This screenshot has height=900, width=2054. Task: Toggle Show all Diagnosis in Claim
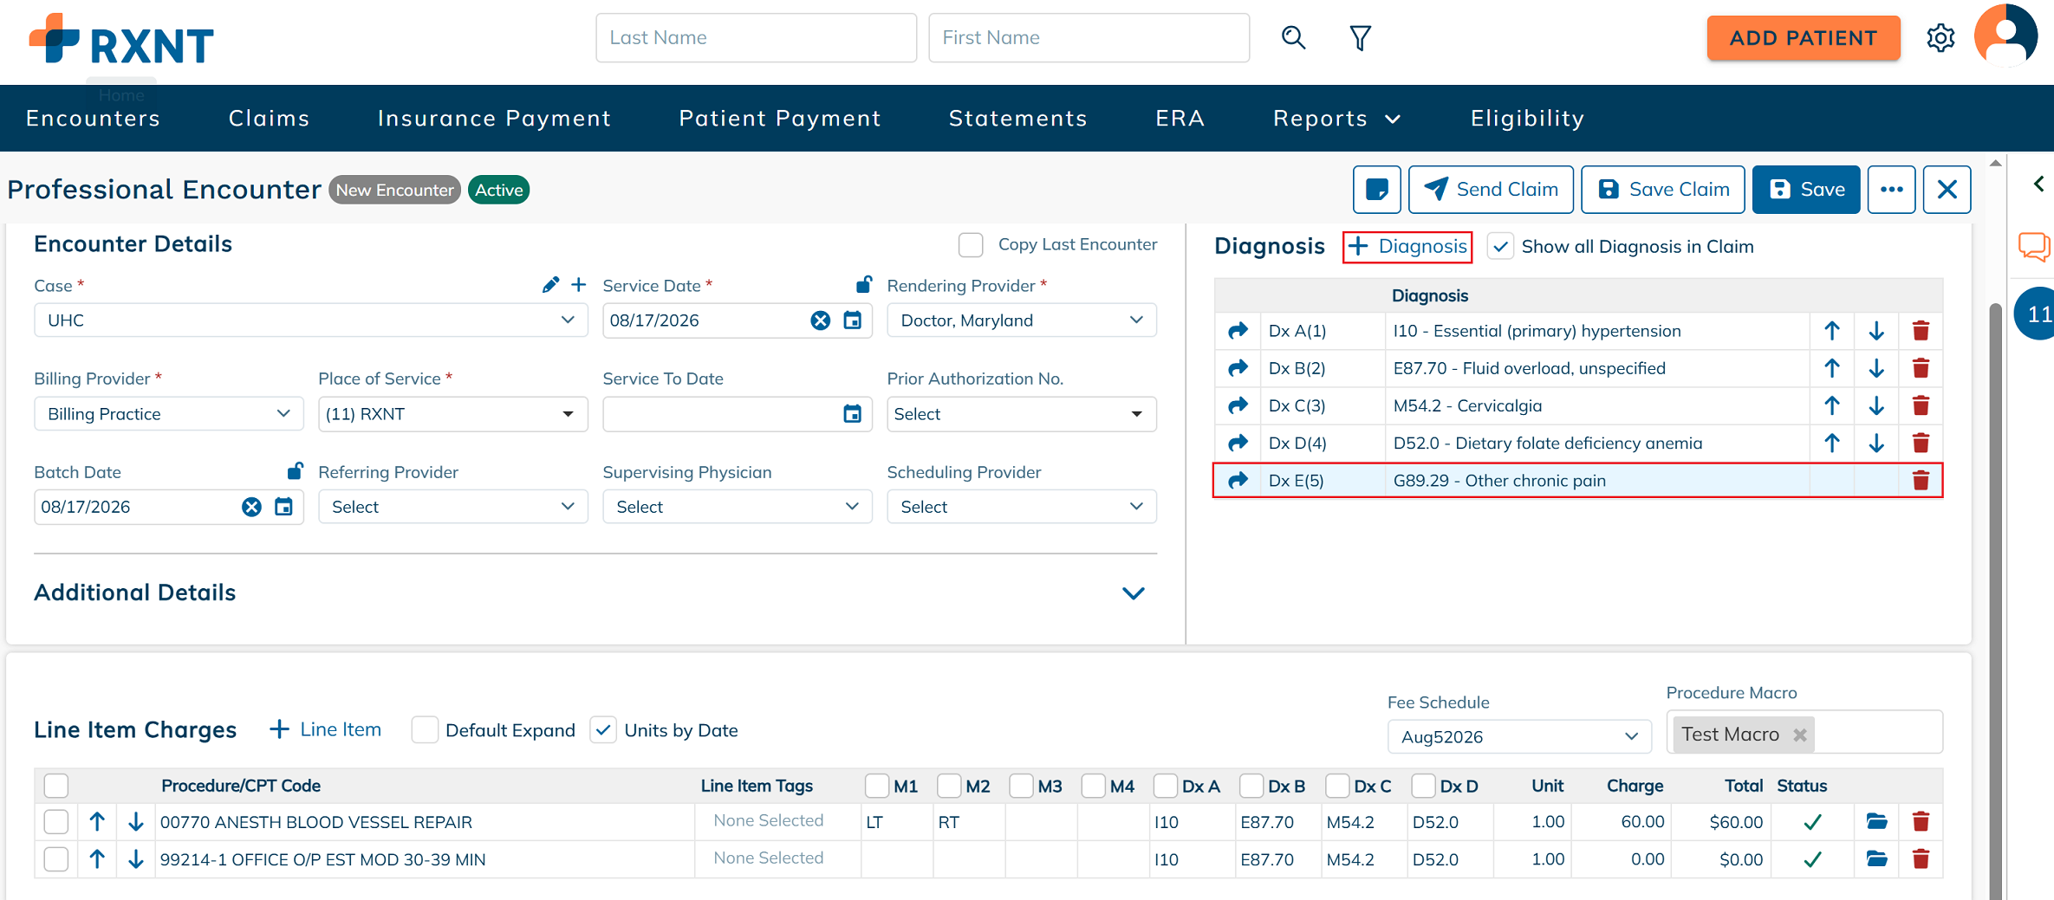click(x=1500, y=247)
